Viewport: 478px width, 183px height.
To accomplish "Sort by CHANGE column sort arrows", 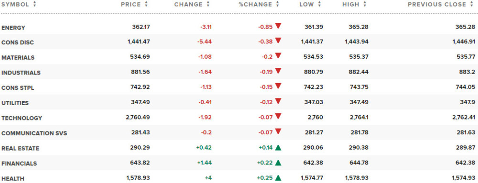I will pos(208,4).
